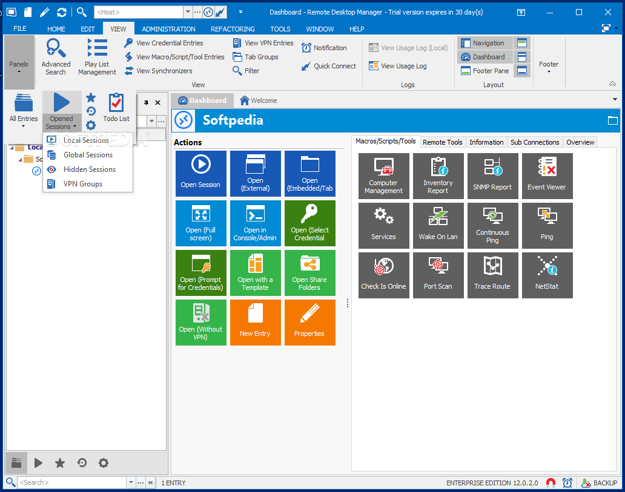625x492 pixels.
Task: Open Tab Groups
Action: (256, 57)
